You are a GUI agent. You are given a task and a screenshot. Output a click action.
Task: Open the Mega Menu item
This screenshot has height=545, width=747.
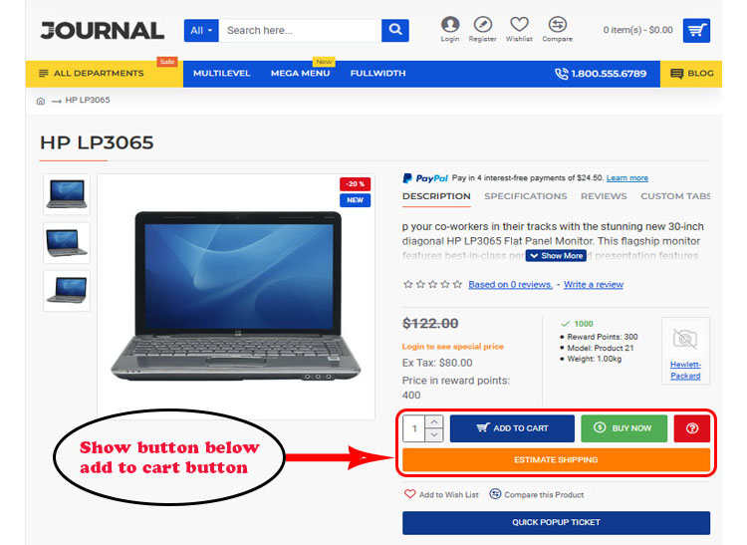[300, 74]
